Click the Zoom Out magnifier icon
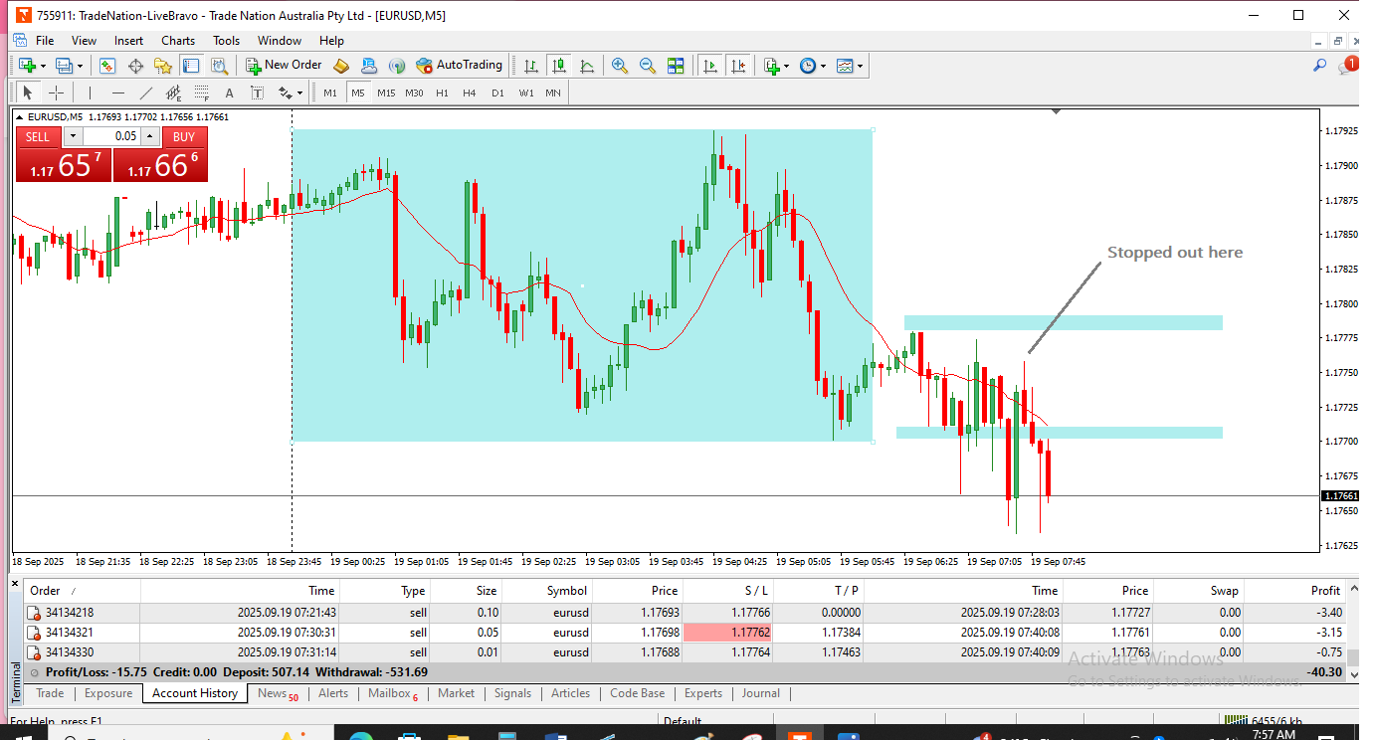The height and width of the screenshot is (740, 1375). click(x=648, y=66)
